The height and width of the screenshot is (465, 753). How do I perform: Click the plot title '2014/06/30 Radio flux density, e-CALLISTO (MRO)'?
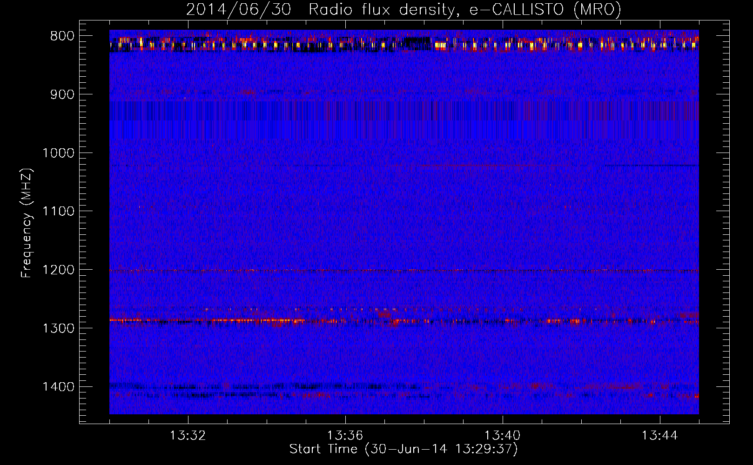coord(403,10)
